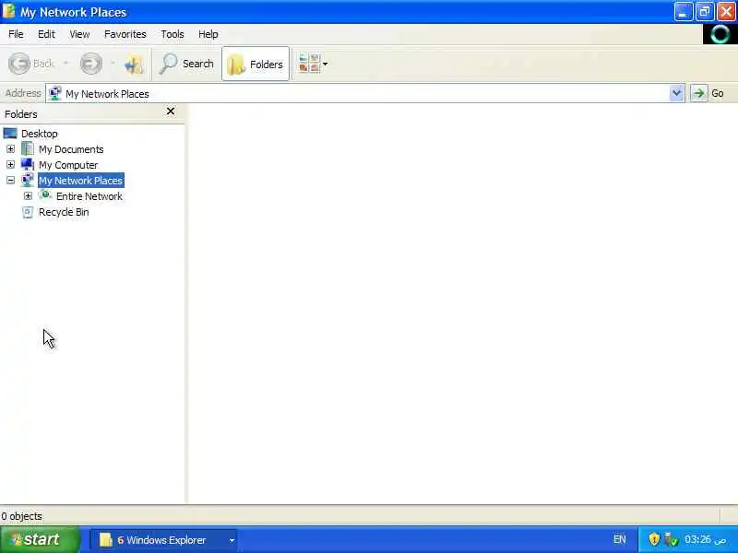Click the taskbar clock showing 03:26
The image size is (738, 553).
point(705,539)
